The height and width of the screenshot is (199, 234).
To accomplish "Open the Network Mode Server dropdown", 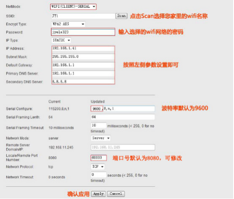I will [x=101, y=138].
